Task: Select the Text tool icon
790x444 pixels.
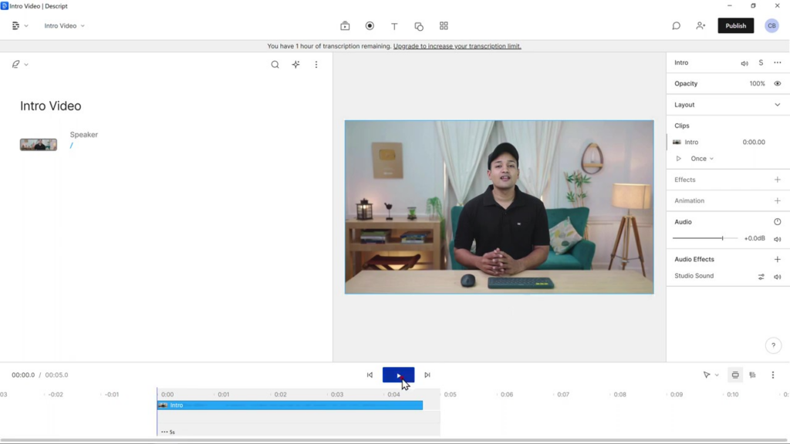Action: click(394, 26)
